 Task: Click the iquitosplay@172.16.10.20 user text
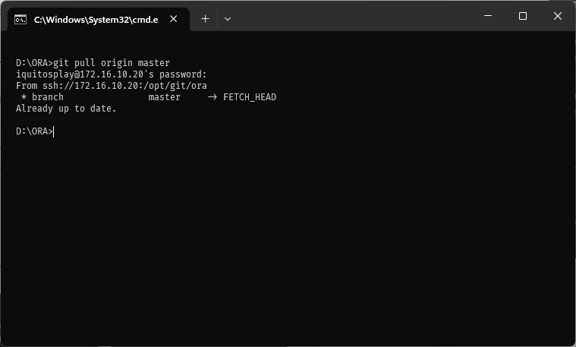[80, 74]
